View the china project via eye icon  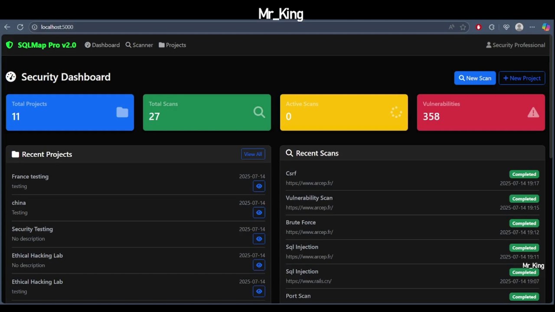pyautogui.click(x=259, y=213)
